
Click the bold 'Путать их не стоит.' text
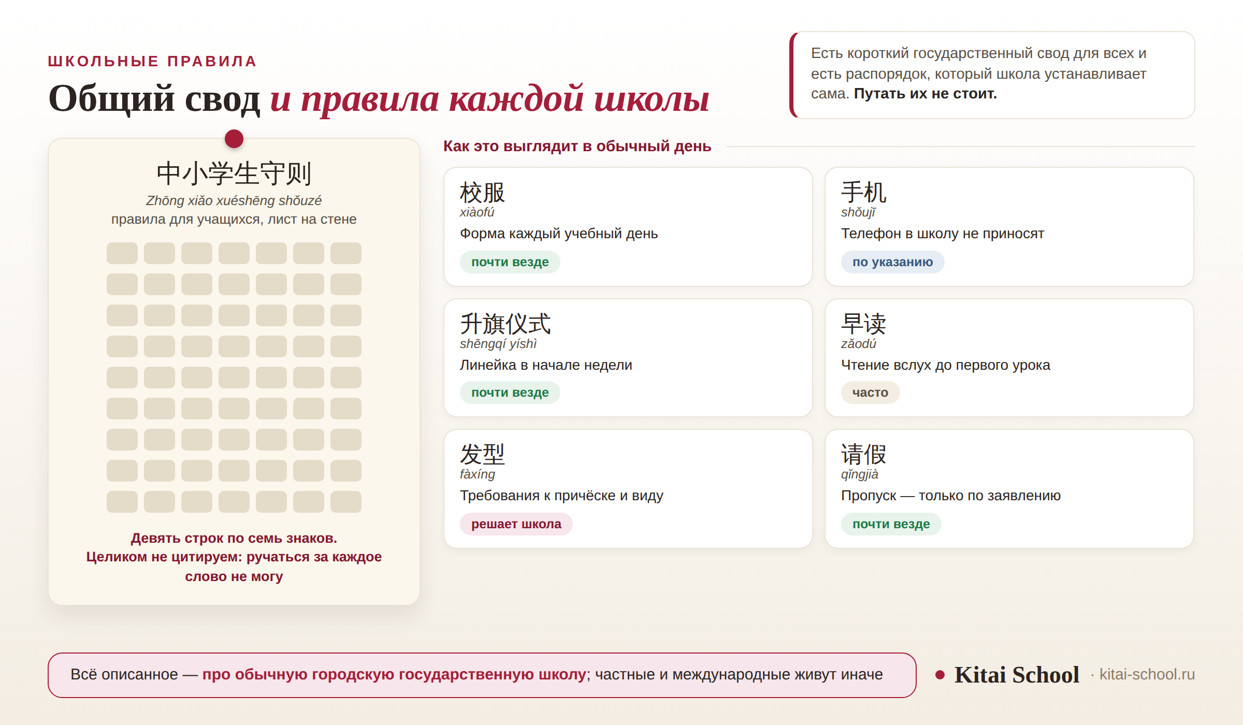click(926, 94)
